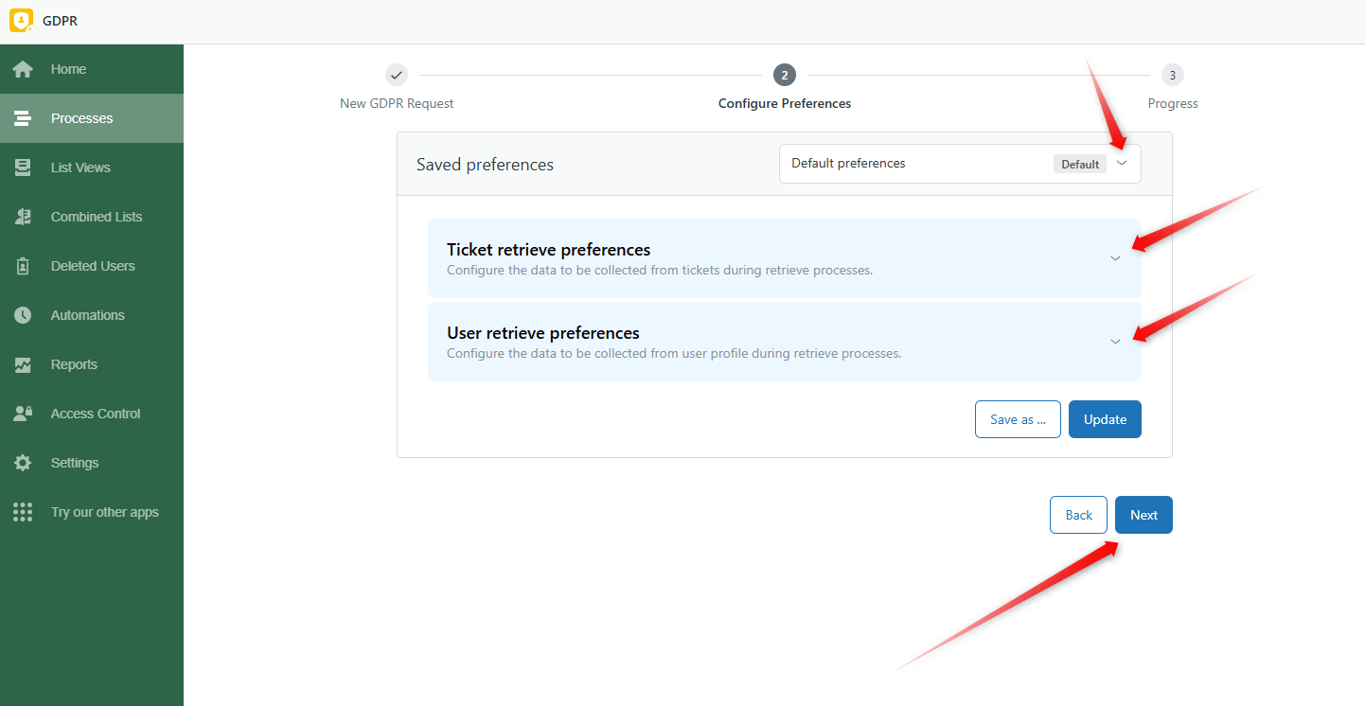Click the Access Control user-lock icon
The image size is (1365, 706).
(x=23, y=414)
